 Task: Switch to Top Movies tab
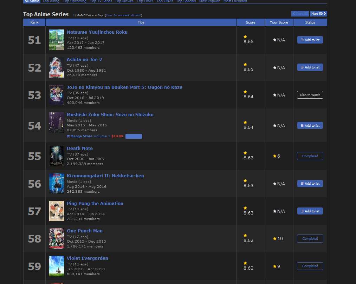point(124,1)
